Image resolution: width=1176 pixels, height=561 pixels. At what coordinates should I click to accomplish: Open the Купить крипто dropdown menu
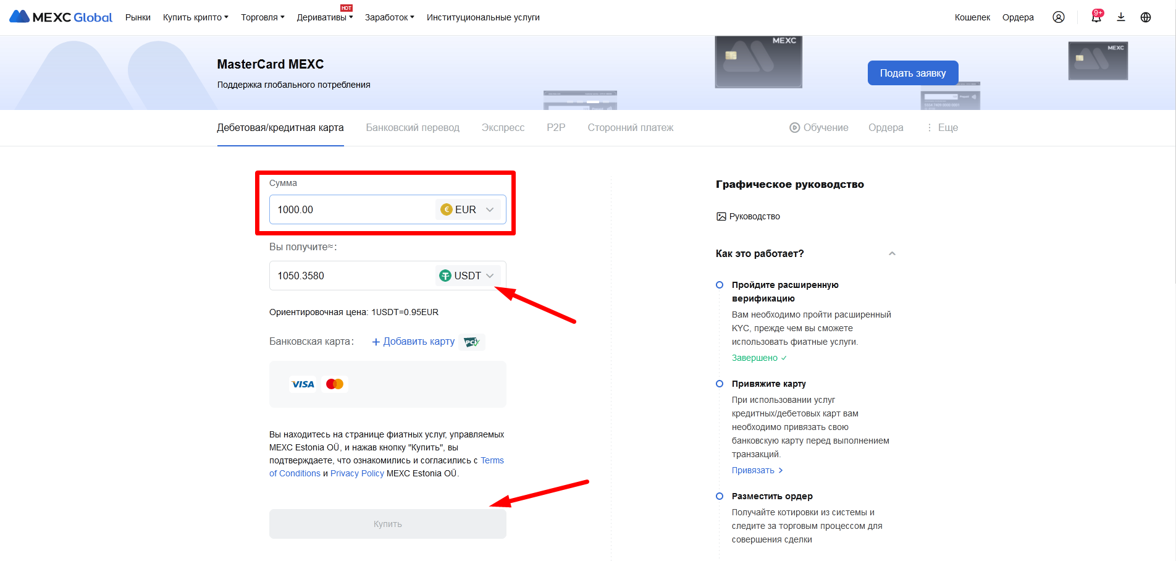(195, 17)
